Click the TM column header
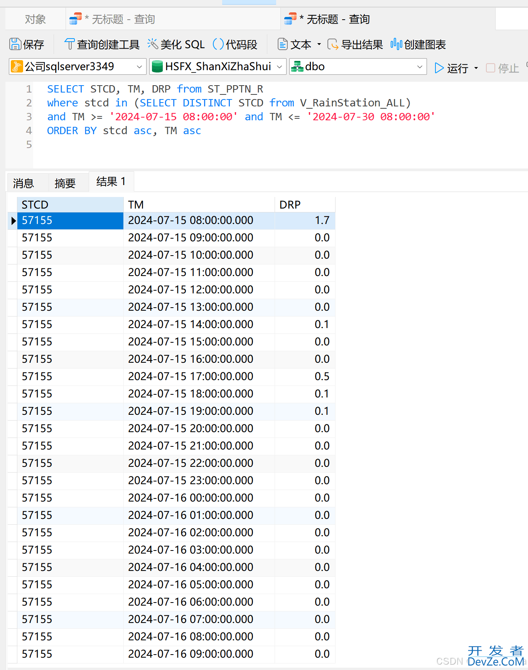The width and height of the screenshot is (528, 670). [x=199, y=205]
